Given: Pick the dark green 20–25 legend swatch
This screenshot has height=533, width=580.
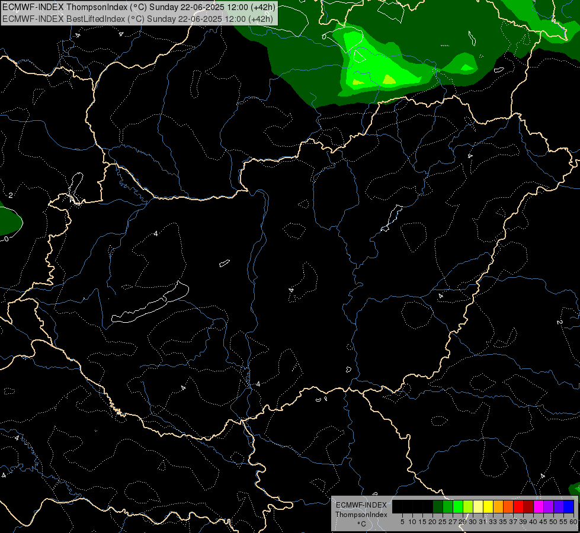Looking at the screenshot, I should 438,506.
